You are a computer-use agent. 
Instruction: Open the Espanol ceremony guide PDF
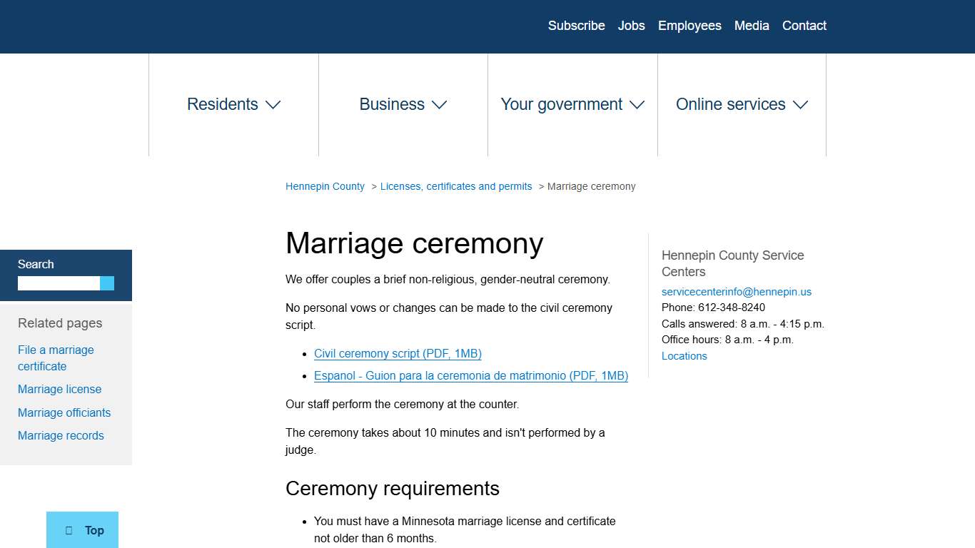tap(470, 375)
